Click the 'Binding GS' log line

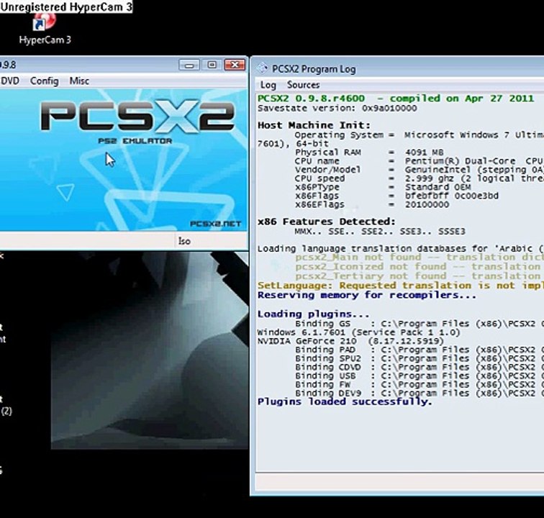[x=419, y=324]
